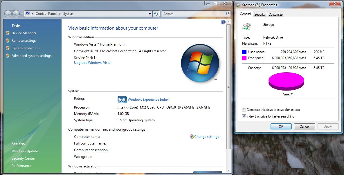
Task: Uncheck Index this drive for faster searching
Action: point(244,116)
